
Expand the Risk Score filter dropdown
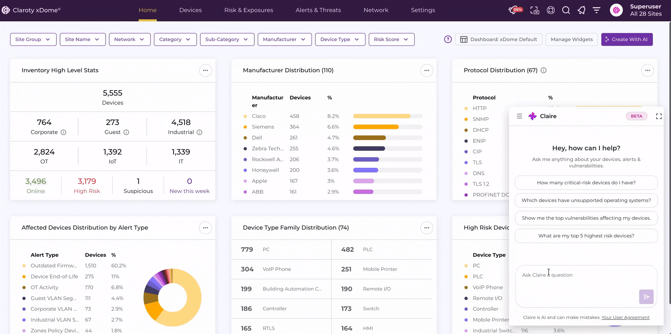click(392, 40)
